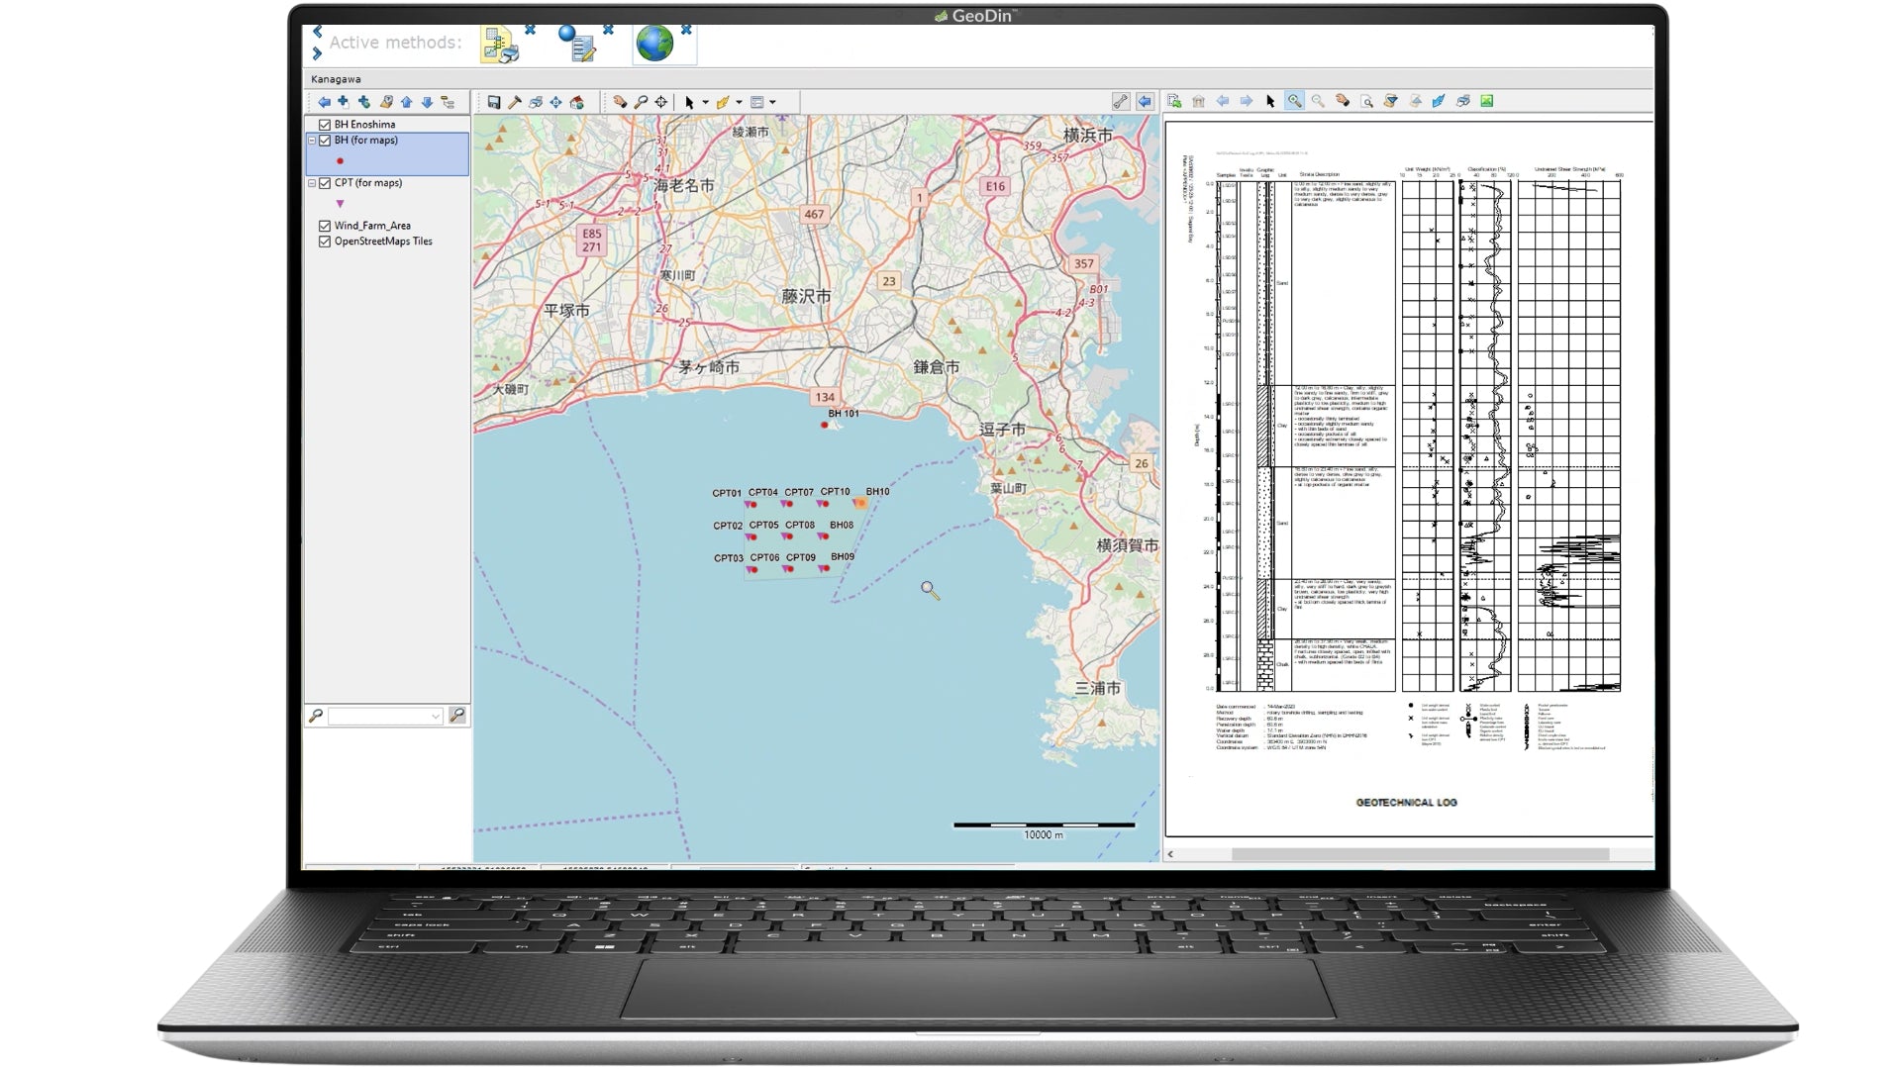Screen dimensions: 1901x1069
Task: Click the blue down arrow layer icon
Action: 427,102
